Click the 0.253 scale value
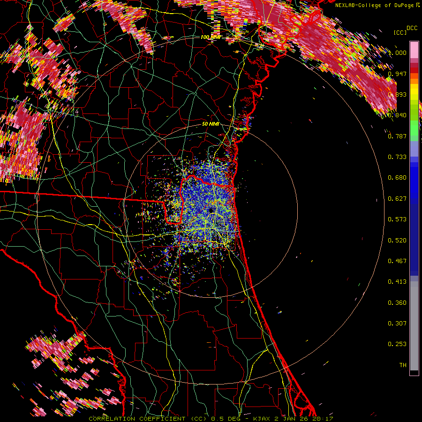The width and height of the screenshot is (422, 422). 397,344
